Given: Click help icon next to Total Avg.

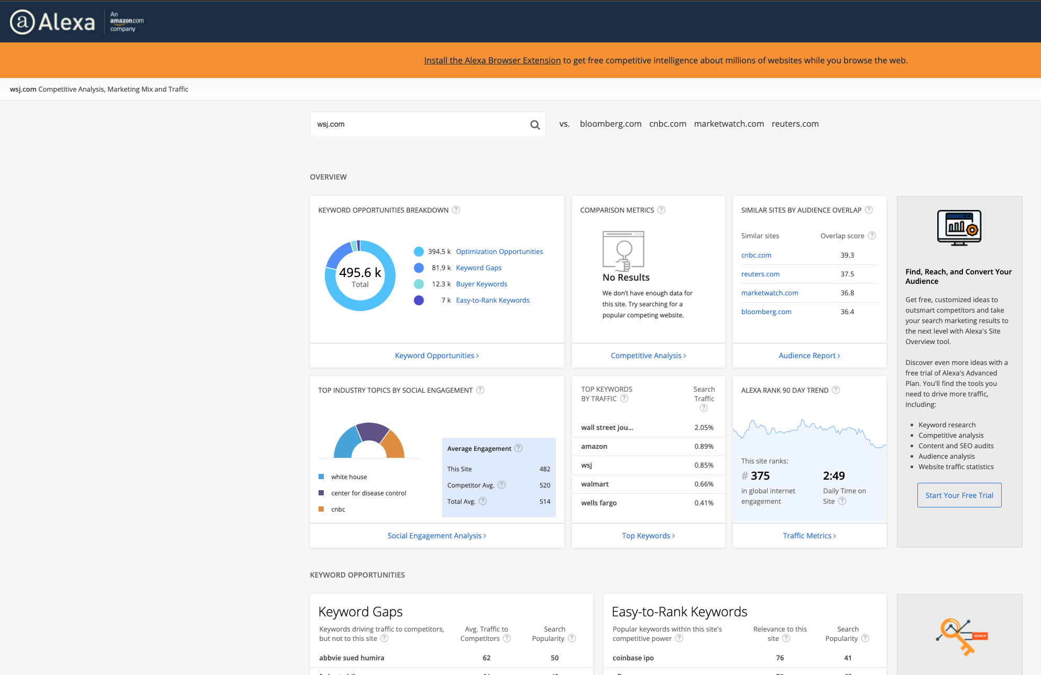Looking at the screenshot, I should (x=483, y=501).
